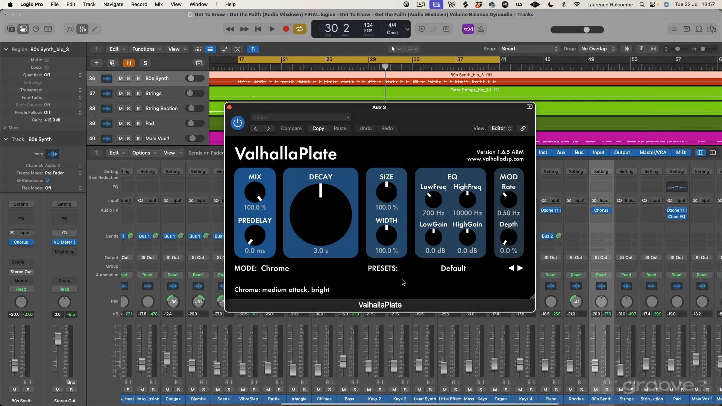
Task: Click Undo in the ValhallaPlate plugin
Action: click(x=366, y=128)
